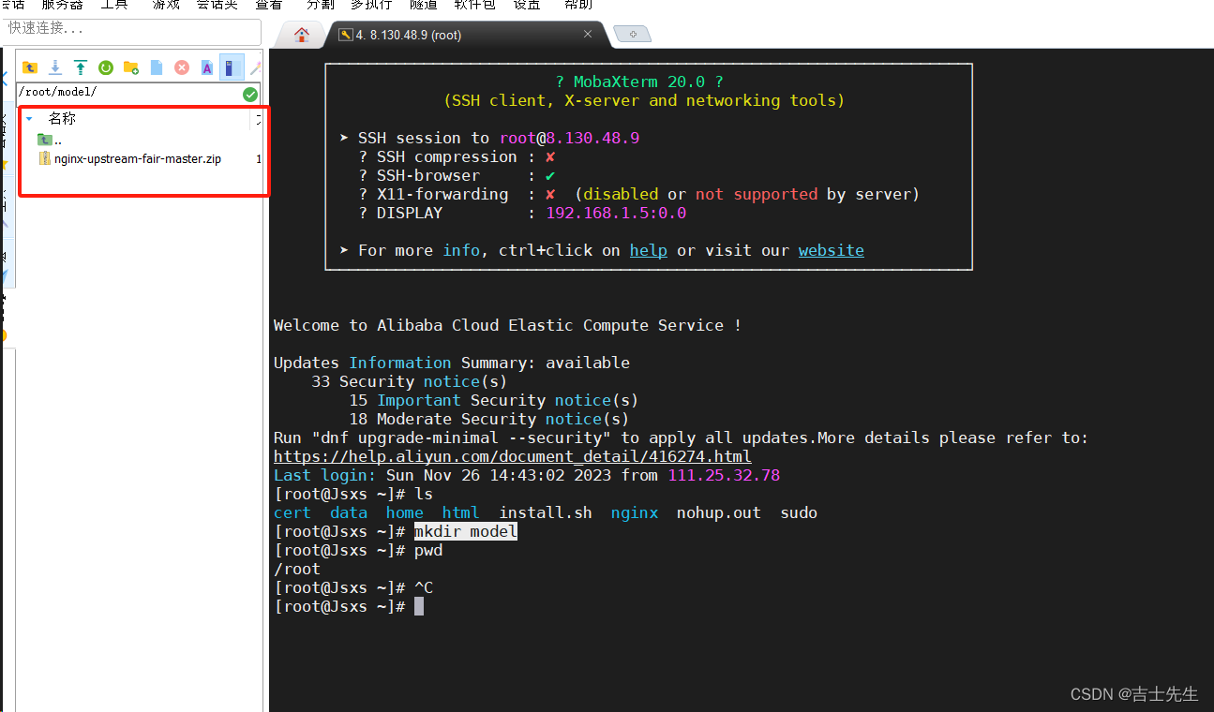Click 'Welcome to Alibaba Cloud Elastic Compute Service' line
Image resolution: width=1214 pixels, height=712 pixels.
click(508, 325)
